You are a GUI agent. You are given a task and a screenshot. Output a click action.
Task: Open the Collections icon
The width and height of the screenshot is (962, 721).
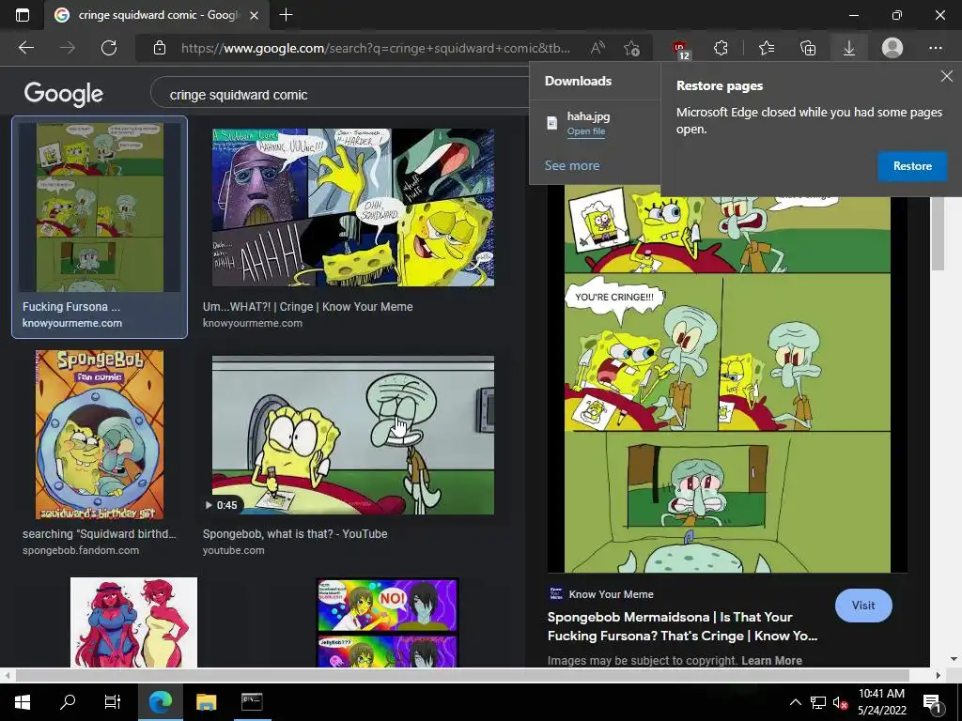click(x=808, y=48)
